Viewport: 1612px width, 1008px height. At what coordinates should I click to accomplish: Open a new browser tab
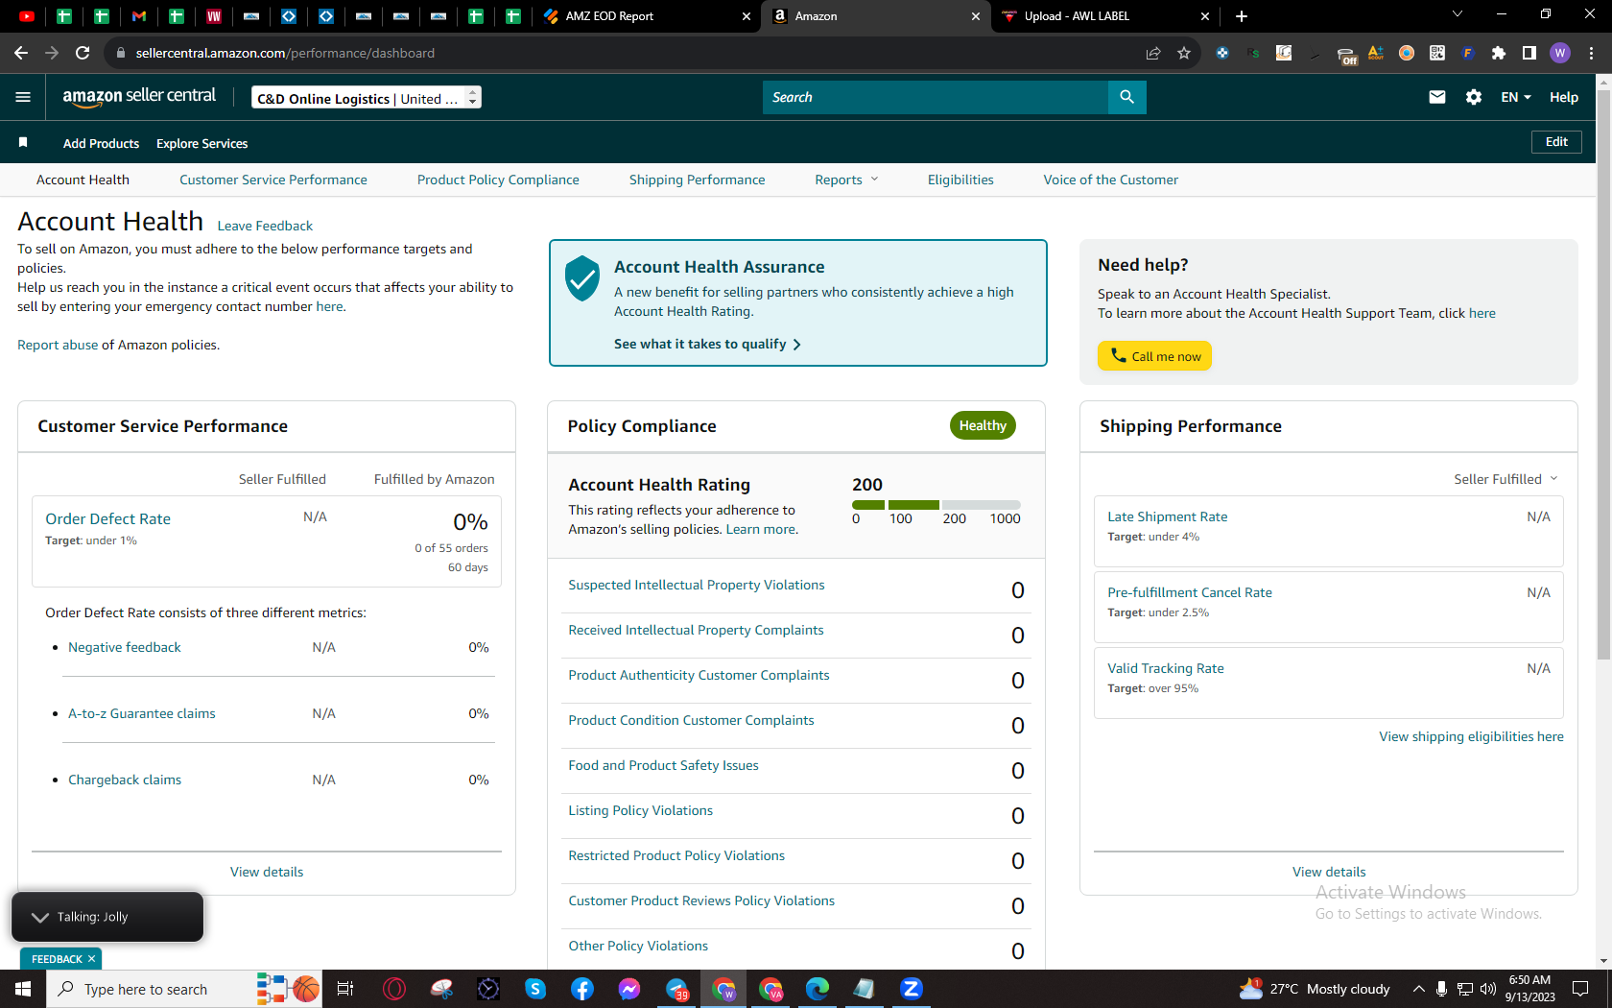coord(1242,16)
